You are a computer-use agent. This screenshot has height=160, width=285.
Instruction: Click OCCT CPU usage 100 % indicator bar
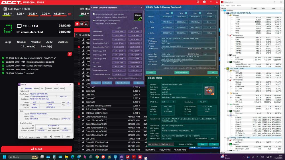click(x=46, y=16)
